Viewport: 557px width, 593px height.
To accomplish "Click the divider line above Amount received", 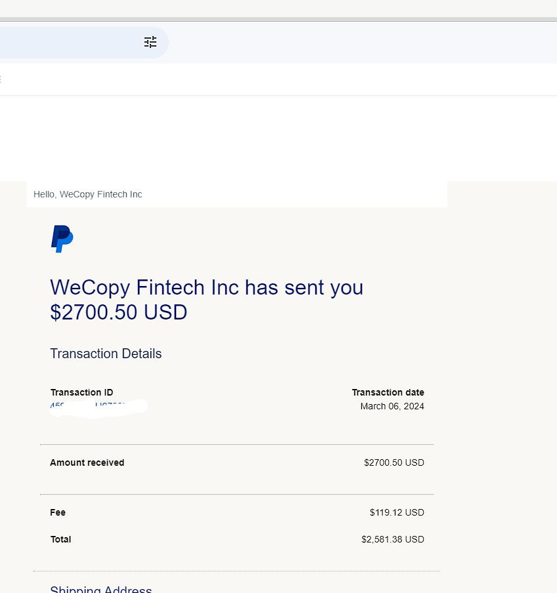I will (236, 444).
